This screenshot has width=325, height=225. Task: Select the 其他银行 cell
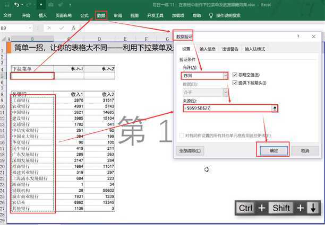(32, 208)
